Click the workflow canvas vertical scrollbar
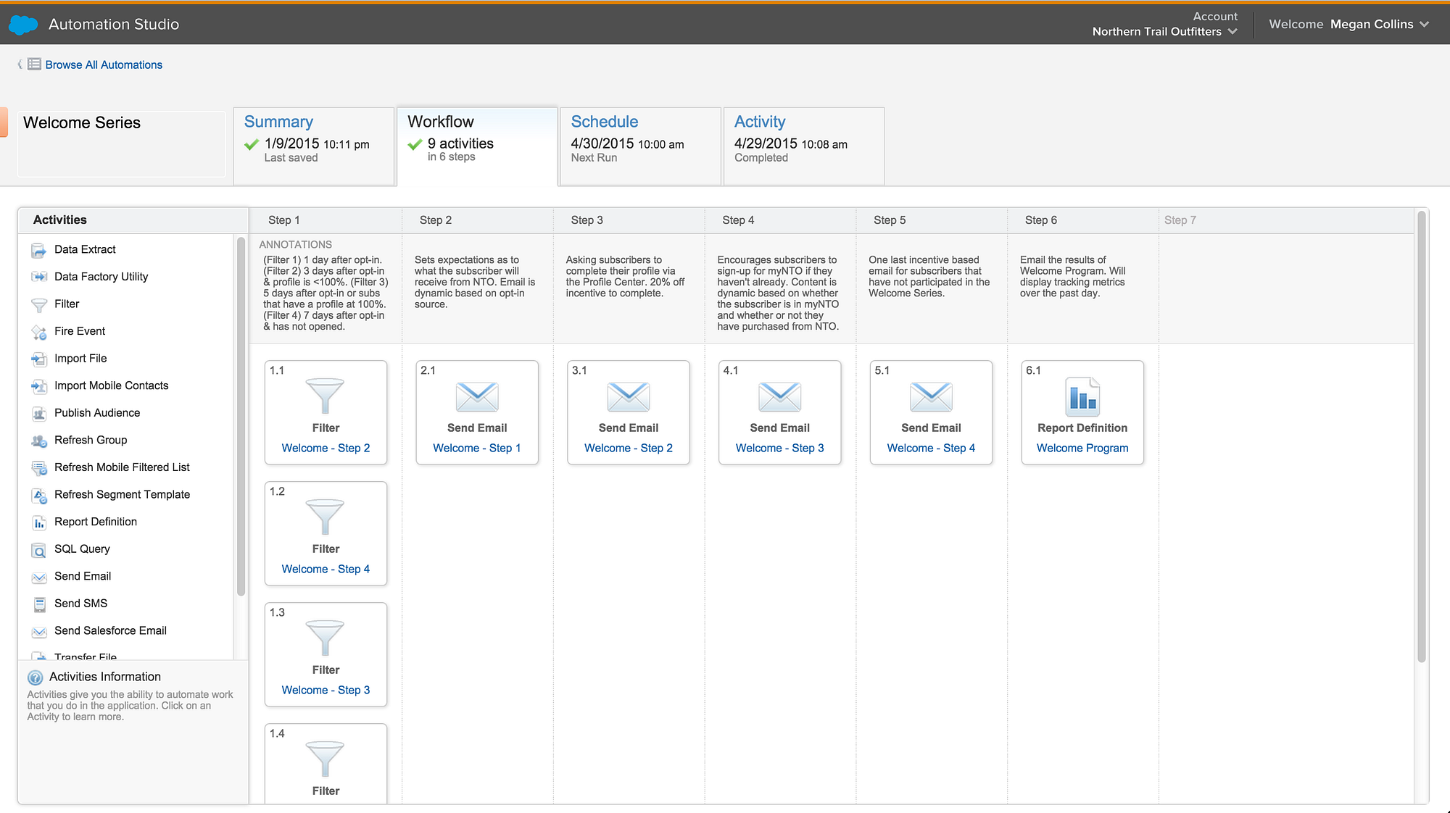Viewport: 1450px width, 813px height. 1421,435
